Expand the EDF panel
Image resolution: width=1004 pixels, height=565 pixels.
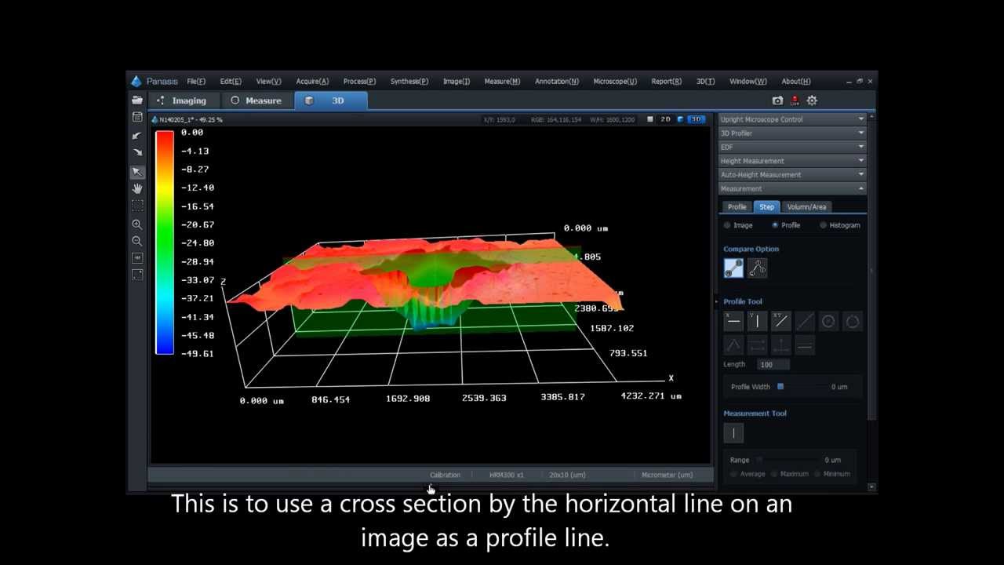coord(792,147)
